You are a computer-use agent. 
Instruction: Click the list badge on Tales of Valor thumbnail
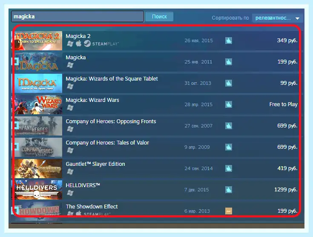coord(15,147)
